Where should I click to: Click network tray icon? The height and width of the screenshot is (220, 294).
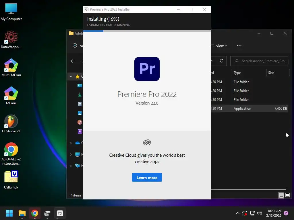pyautogui.click(x=252, y=213)
